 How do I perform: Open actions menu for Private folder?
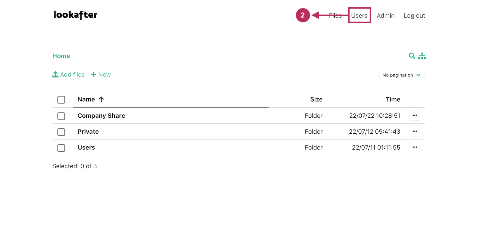click(415, 131)
